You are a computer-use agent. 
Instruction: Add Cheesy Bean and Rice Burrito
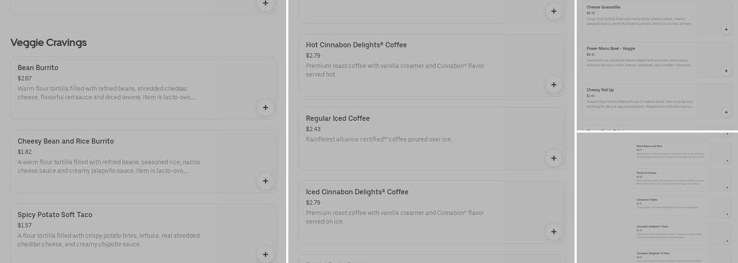[265, 181]
